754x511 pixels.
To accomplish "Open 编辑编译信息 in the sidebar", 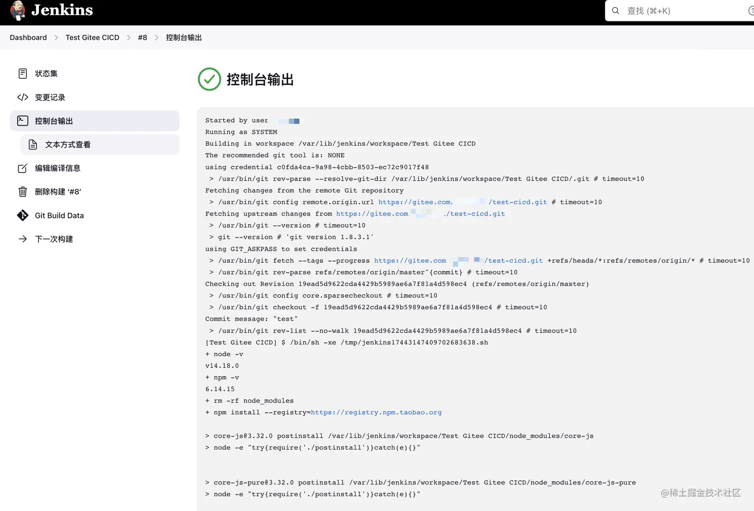I will pos(95,168).
